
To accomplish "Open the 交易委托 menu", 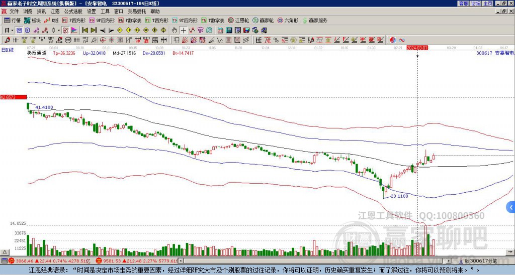I will tap(137, 12).
